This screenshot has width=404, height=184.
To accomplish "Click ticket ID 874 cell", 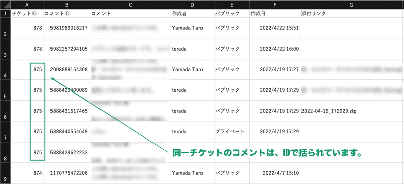I will (x=27, y=173).
